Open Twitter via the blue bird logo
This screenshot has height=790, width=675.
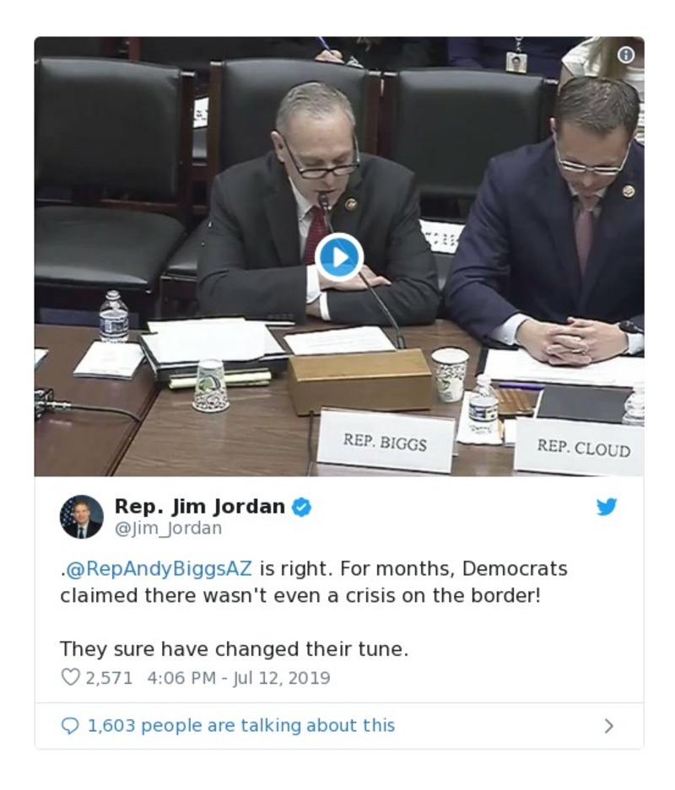[x=607, y=507]
